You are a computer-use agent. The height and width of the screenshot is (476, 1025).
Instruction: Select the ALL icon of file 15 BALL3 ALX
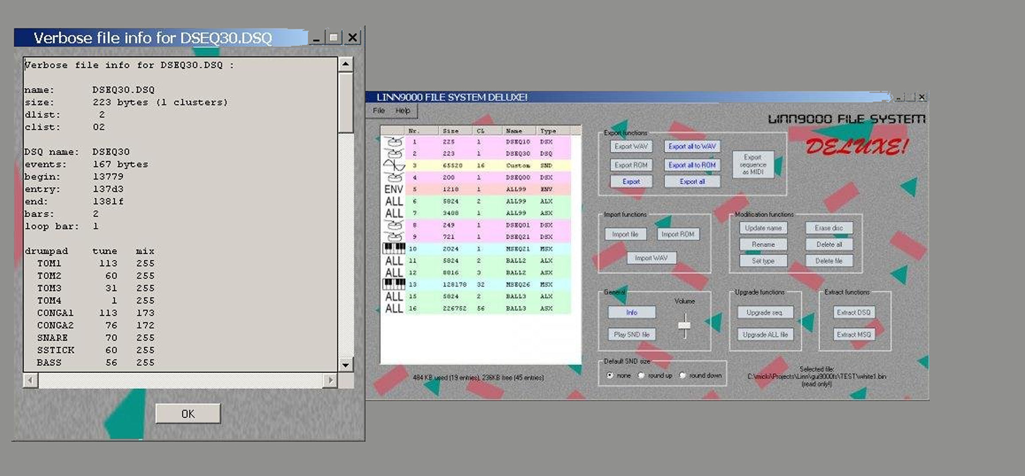[x=393, y=296]
